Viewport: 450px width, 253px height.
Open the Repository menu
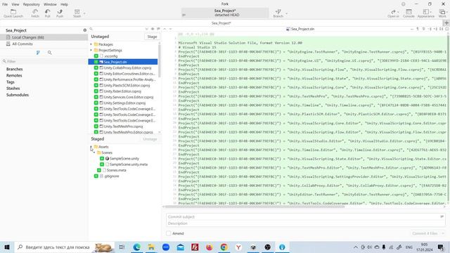pos(31,4)
